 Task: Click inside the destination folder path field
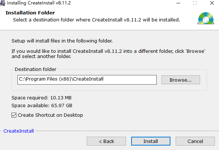(x=87, y=80)
